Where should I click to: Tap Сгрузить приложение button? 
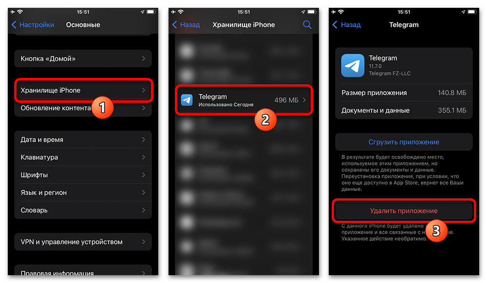tap(404, 142)
